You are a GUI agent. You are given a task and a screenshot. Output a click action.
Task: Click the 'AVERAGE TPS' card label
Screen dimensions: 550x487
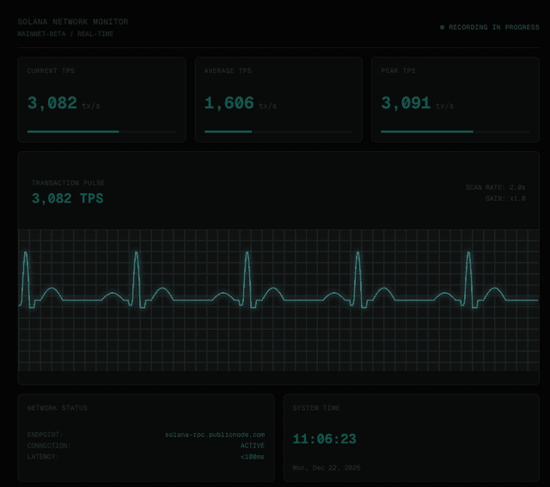point(228,70)
